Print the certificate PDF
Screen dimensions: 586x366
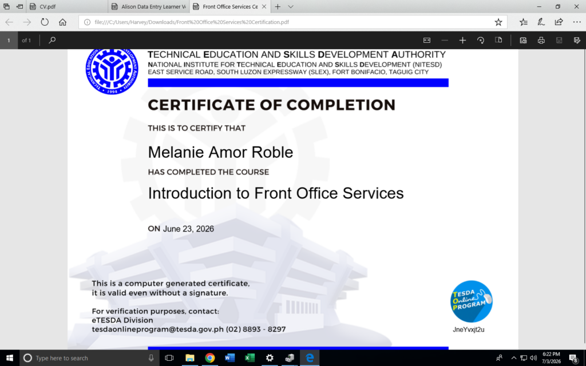[x=541, y=40]
